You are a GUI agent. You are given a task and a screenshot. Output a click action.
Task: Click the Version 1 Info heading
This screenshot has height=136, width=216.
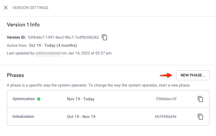coord(23,25)
